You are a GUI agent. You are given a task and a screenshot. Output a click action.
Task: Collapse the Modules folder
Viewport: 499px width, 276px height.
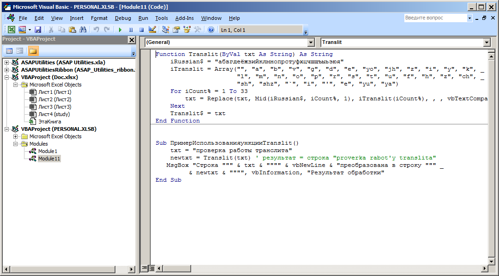coord(15,144)
